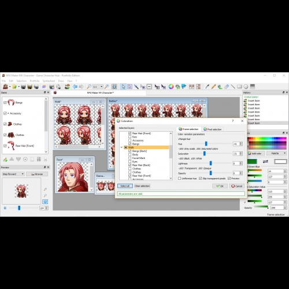This screenshot has width=289, height=289.
Task: Select the gradient fill tool
Action: click(x=253, y=87)
